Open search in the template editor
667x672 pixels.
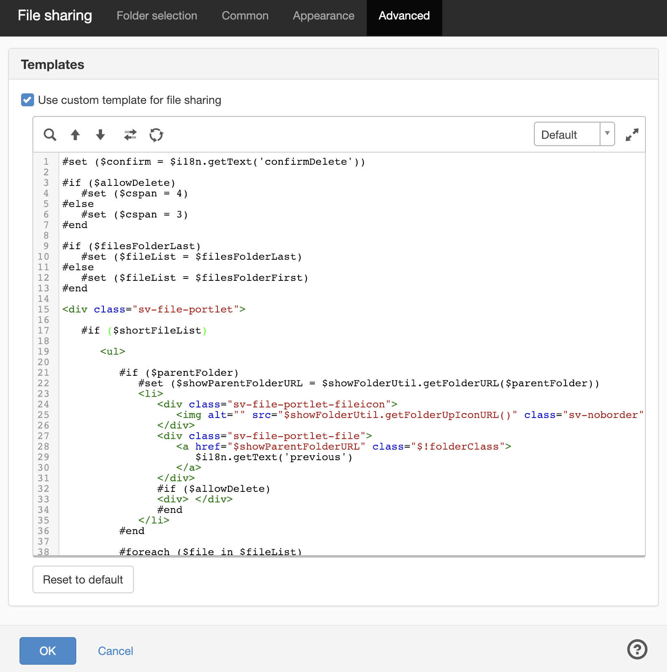[x=50, y=135]
